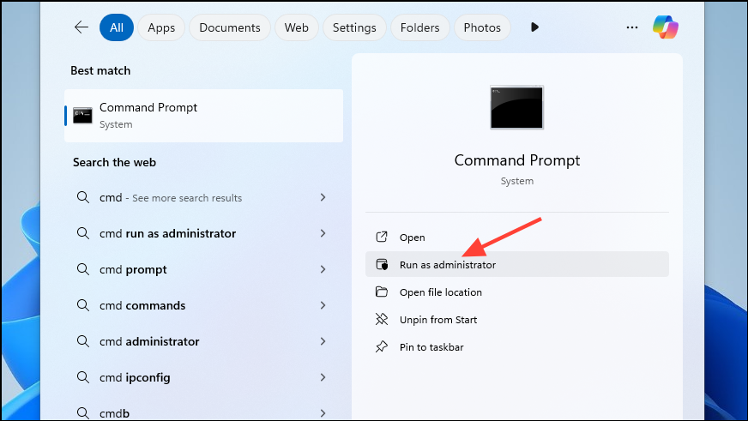Expand the cmdb suggestion chevron
Image resolution: width=748 pixels, height=421 pixels.
323,413
